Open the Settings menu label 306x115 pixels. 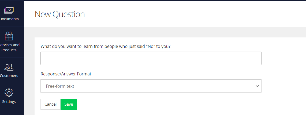click(x=9, y=102)
